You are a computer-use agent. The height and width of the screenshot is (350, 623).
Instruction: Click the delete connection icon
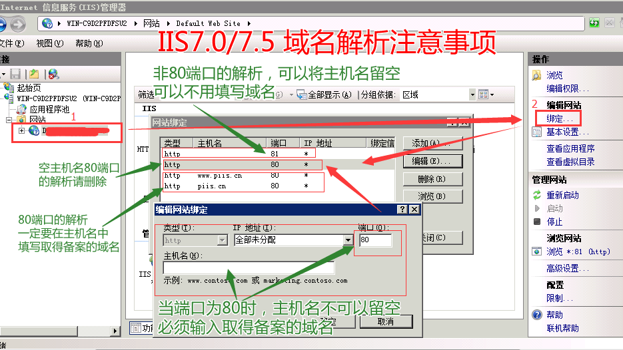coord(53,75)
